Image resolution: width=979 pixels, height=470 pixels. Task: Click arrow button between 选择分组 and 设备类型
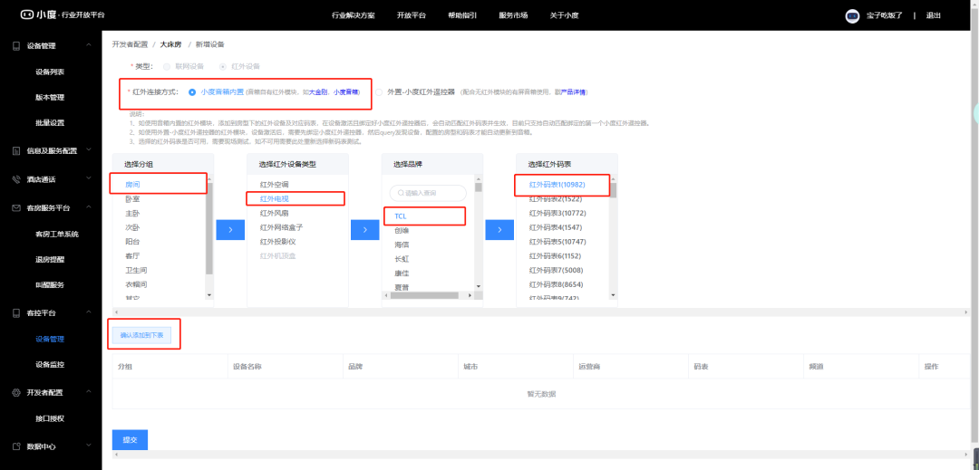(230, 230)
